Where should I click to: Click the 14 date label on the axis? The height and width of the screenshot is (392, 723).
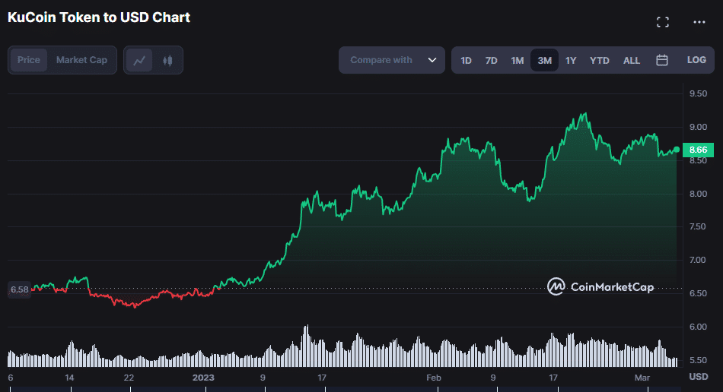coord(69,378)
